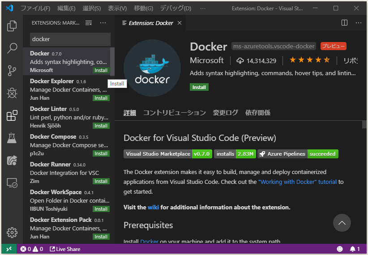Open the Test beaker icon in activity bar

pos(12,138)
